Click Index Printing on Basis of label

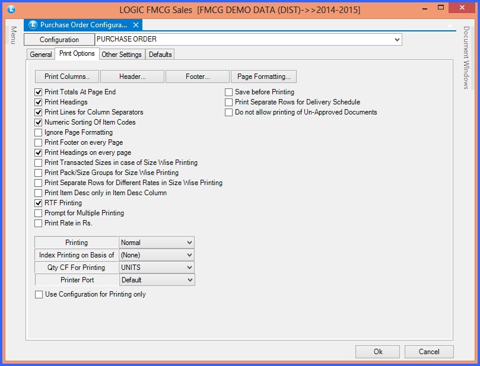[x=76, y=255]
